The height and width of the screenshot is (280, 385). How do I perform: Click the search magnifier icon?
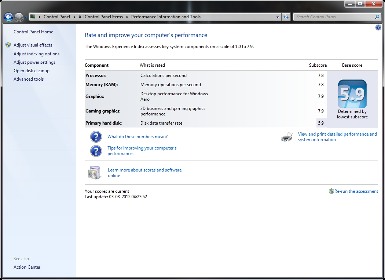(x=377, y=17)
